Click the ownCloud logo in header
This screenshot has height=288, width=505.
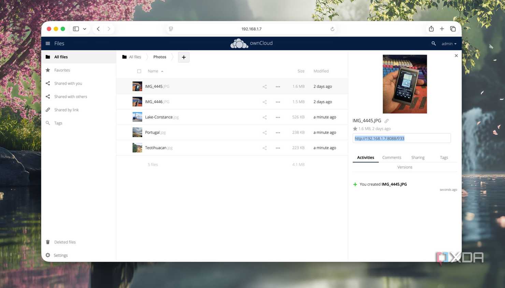(x=251, y=43)
